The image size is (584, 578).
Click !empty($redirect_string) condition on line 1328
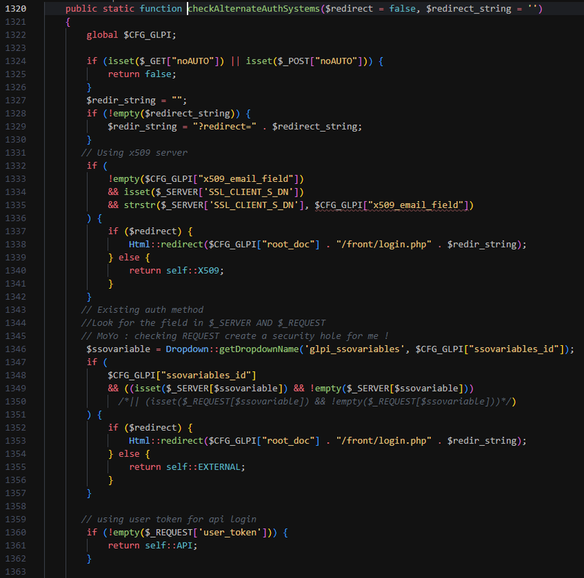tap(171, 113)
